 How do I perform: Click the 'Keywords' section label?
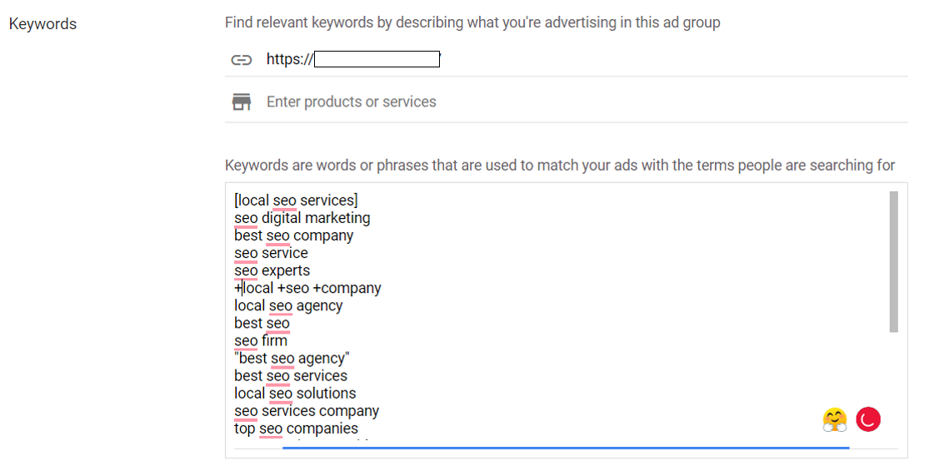pos(43,24)
